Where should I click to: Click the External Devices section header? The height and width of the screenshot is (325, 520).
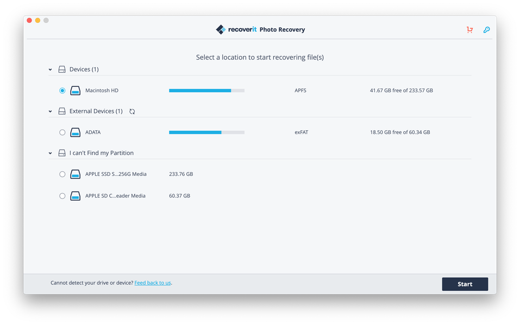click(96, 111)
